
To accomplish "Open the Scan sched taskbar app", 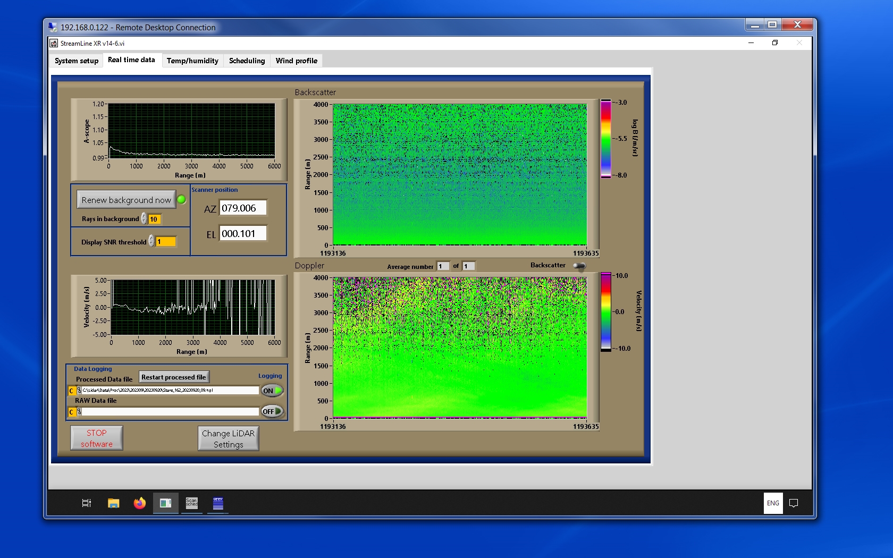I will [191, 503].
